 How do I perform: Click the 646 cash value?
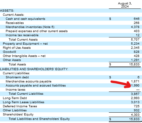click(137, 19)
